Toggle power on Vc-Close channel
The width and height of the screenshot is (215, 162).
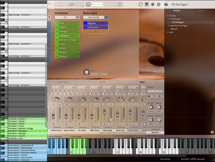(78, 91)
